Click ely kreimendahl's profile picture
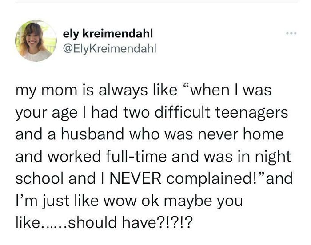Image resolution: width=311 pixels, height=245 pixels. tap(36, 41)
